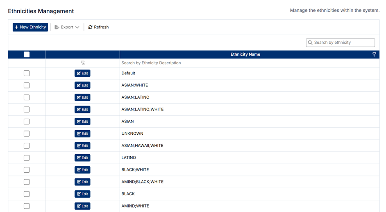Screen dimensions: 386x212
Task: Click the clear filter icon in filter row
Action: click(82, 63)
